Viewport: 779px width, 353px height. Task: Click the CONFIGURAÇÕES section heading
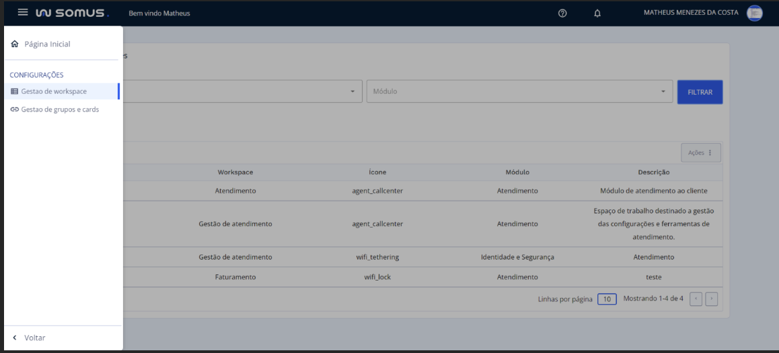36,75
